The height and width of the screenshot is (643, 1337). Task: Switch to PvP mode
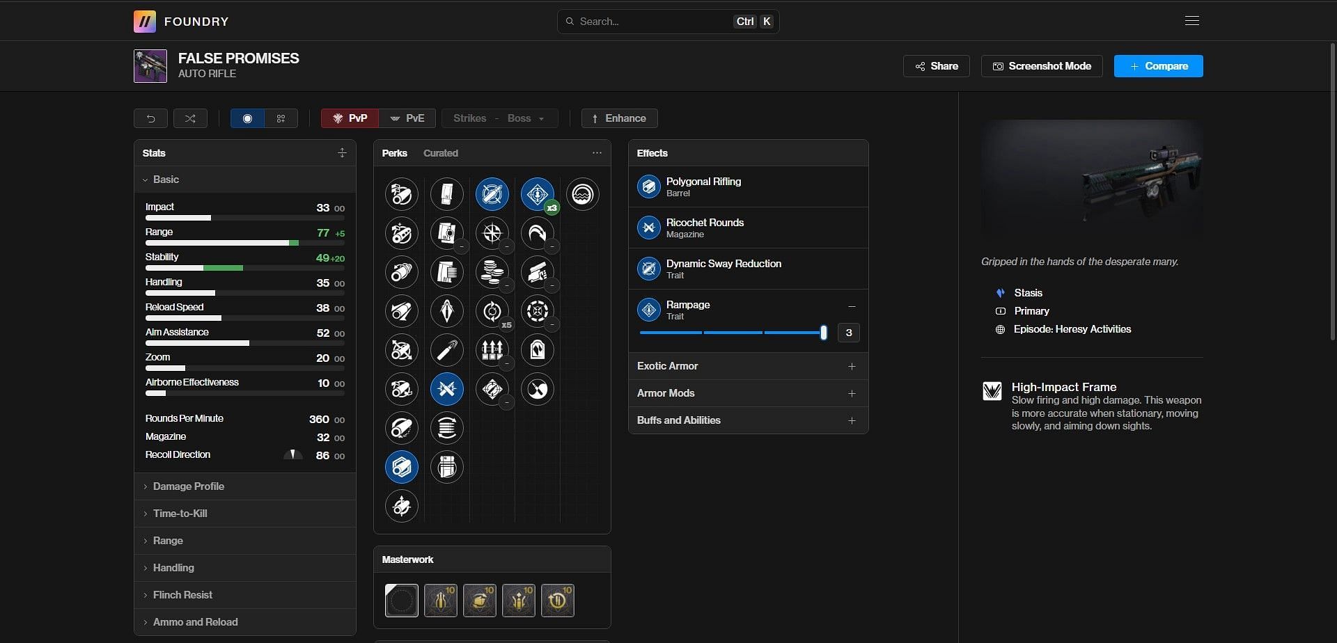(350, 118)
